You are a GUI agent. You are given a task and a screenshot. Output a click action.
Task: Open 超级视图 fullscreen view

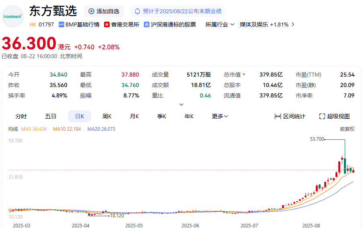[x=334, y=116]
